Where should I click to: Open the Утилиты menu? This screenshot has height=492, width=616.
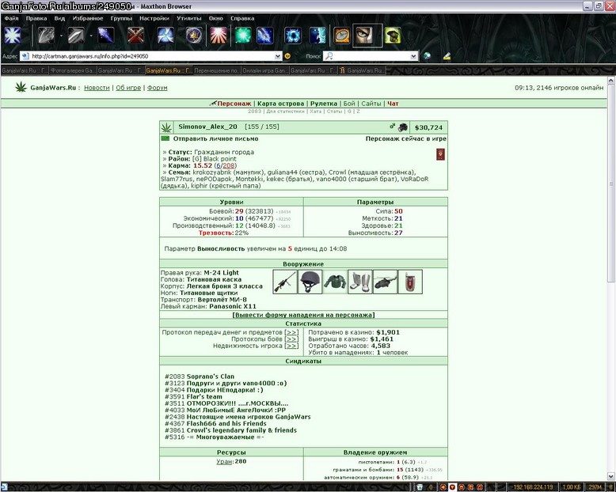189,18
